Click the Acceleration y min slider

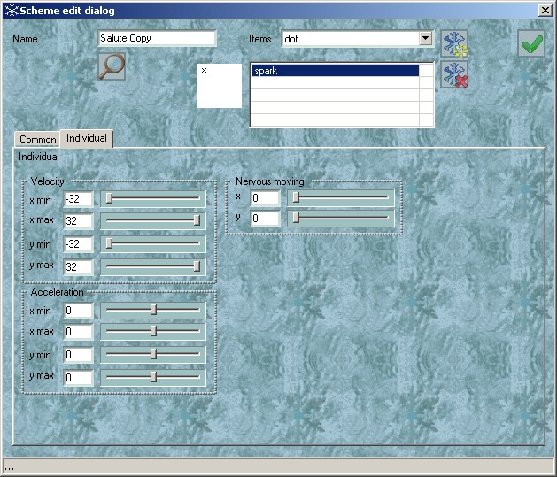tap(153, 355)
